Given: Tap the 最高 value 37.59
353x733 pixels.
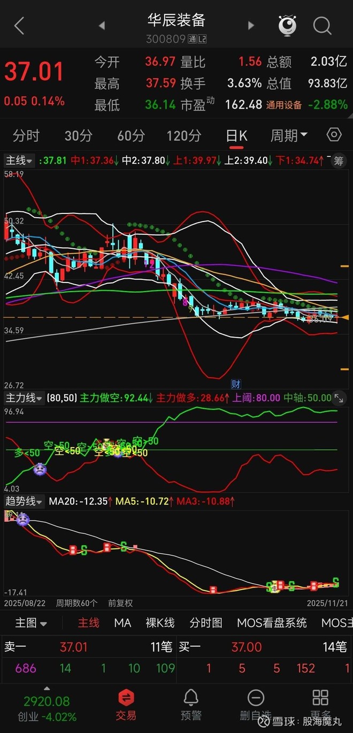Looking at the screenshot, I should [160, 83].
